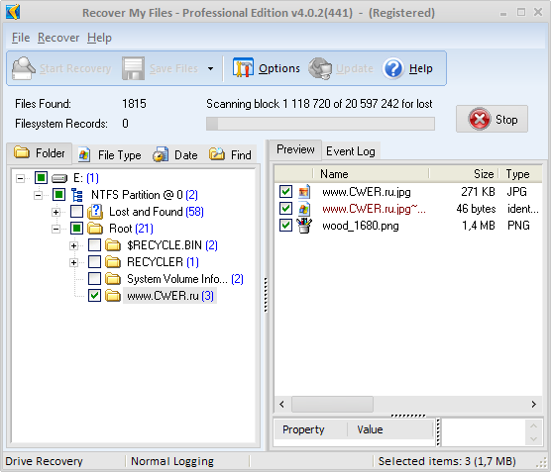Viewport: 551px width, 472px height.
Task: Uncheck wood_1680.png file checkbox
Action: (285, 226)
